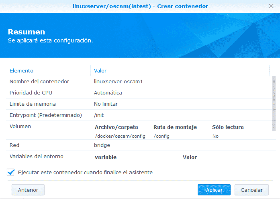Select the Prioridad de CPU row
This screenshot has height=199, width=280.
point(31,93)
